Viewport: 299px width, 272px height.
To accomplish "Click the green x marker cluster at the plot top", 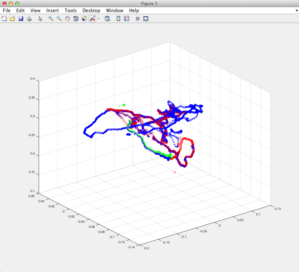I will pos(122,105).
